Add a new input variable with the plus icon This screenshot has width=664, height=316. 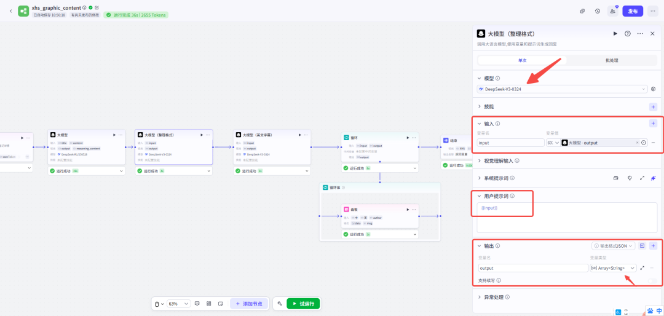(653, 124)
